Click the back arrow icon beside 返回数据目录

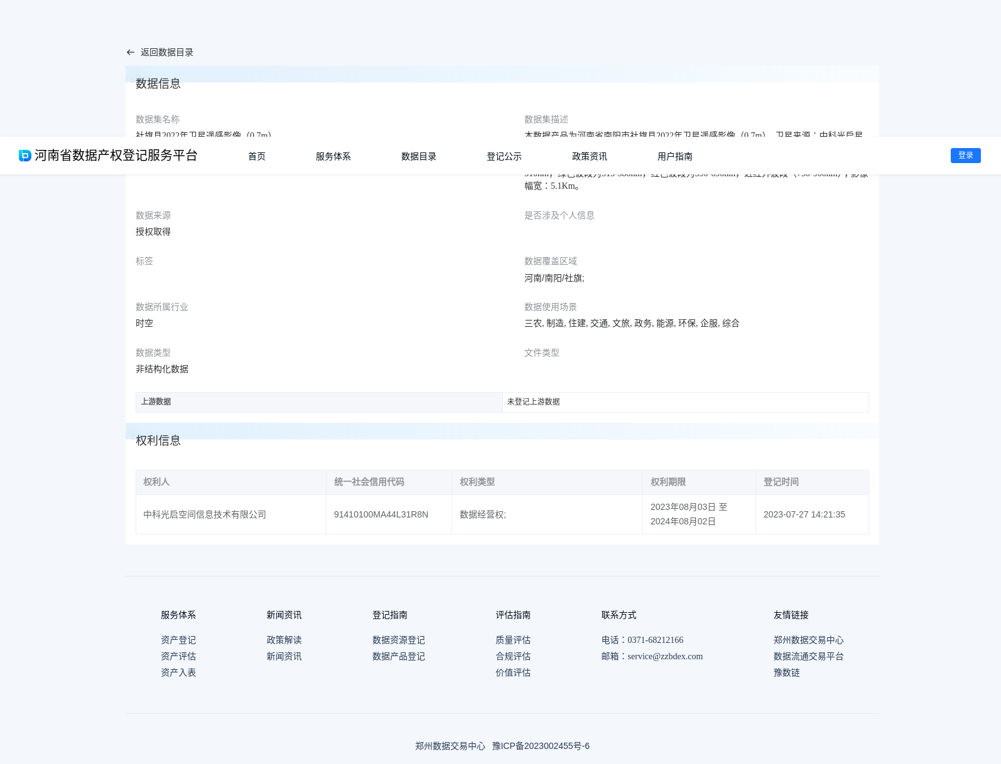131,53
